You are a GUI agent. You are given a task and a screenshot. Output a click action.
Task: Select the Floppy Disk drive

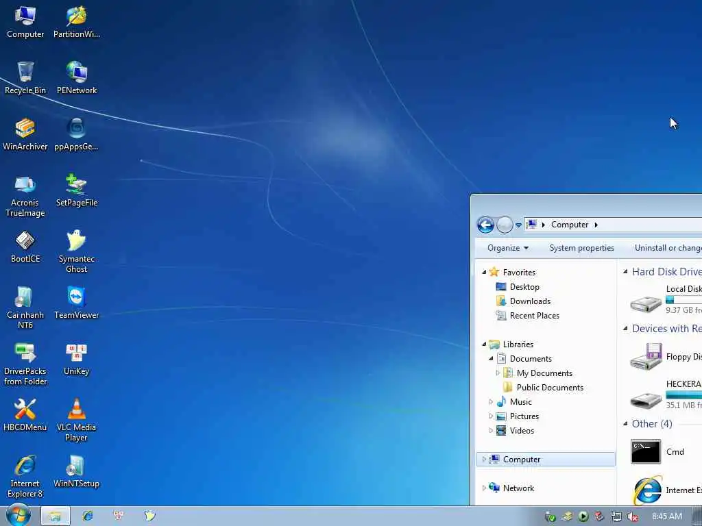[665, 357]
